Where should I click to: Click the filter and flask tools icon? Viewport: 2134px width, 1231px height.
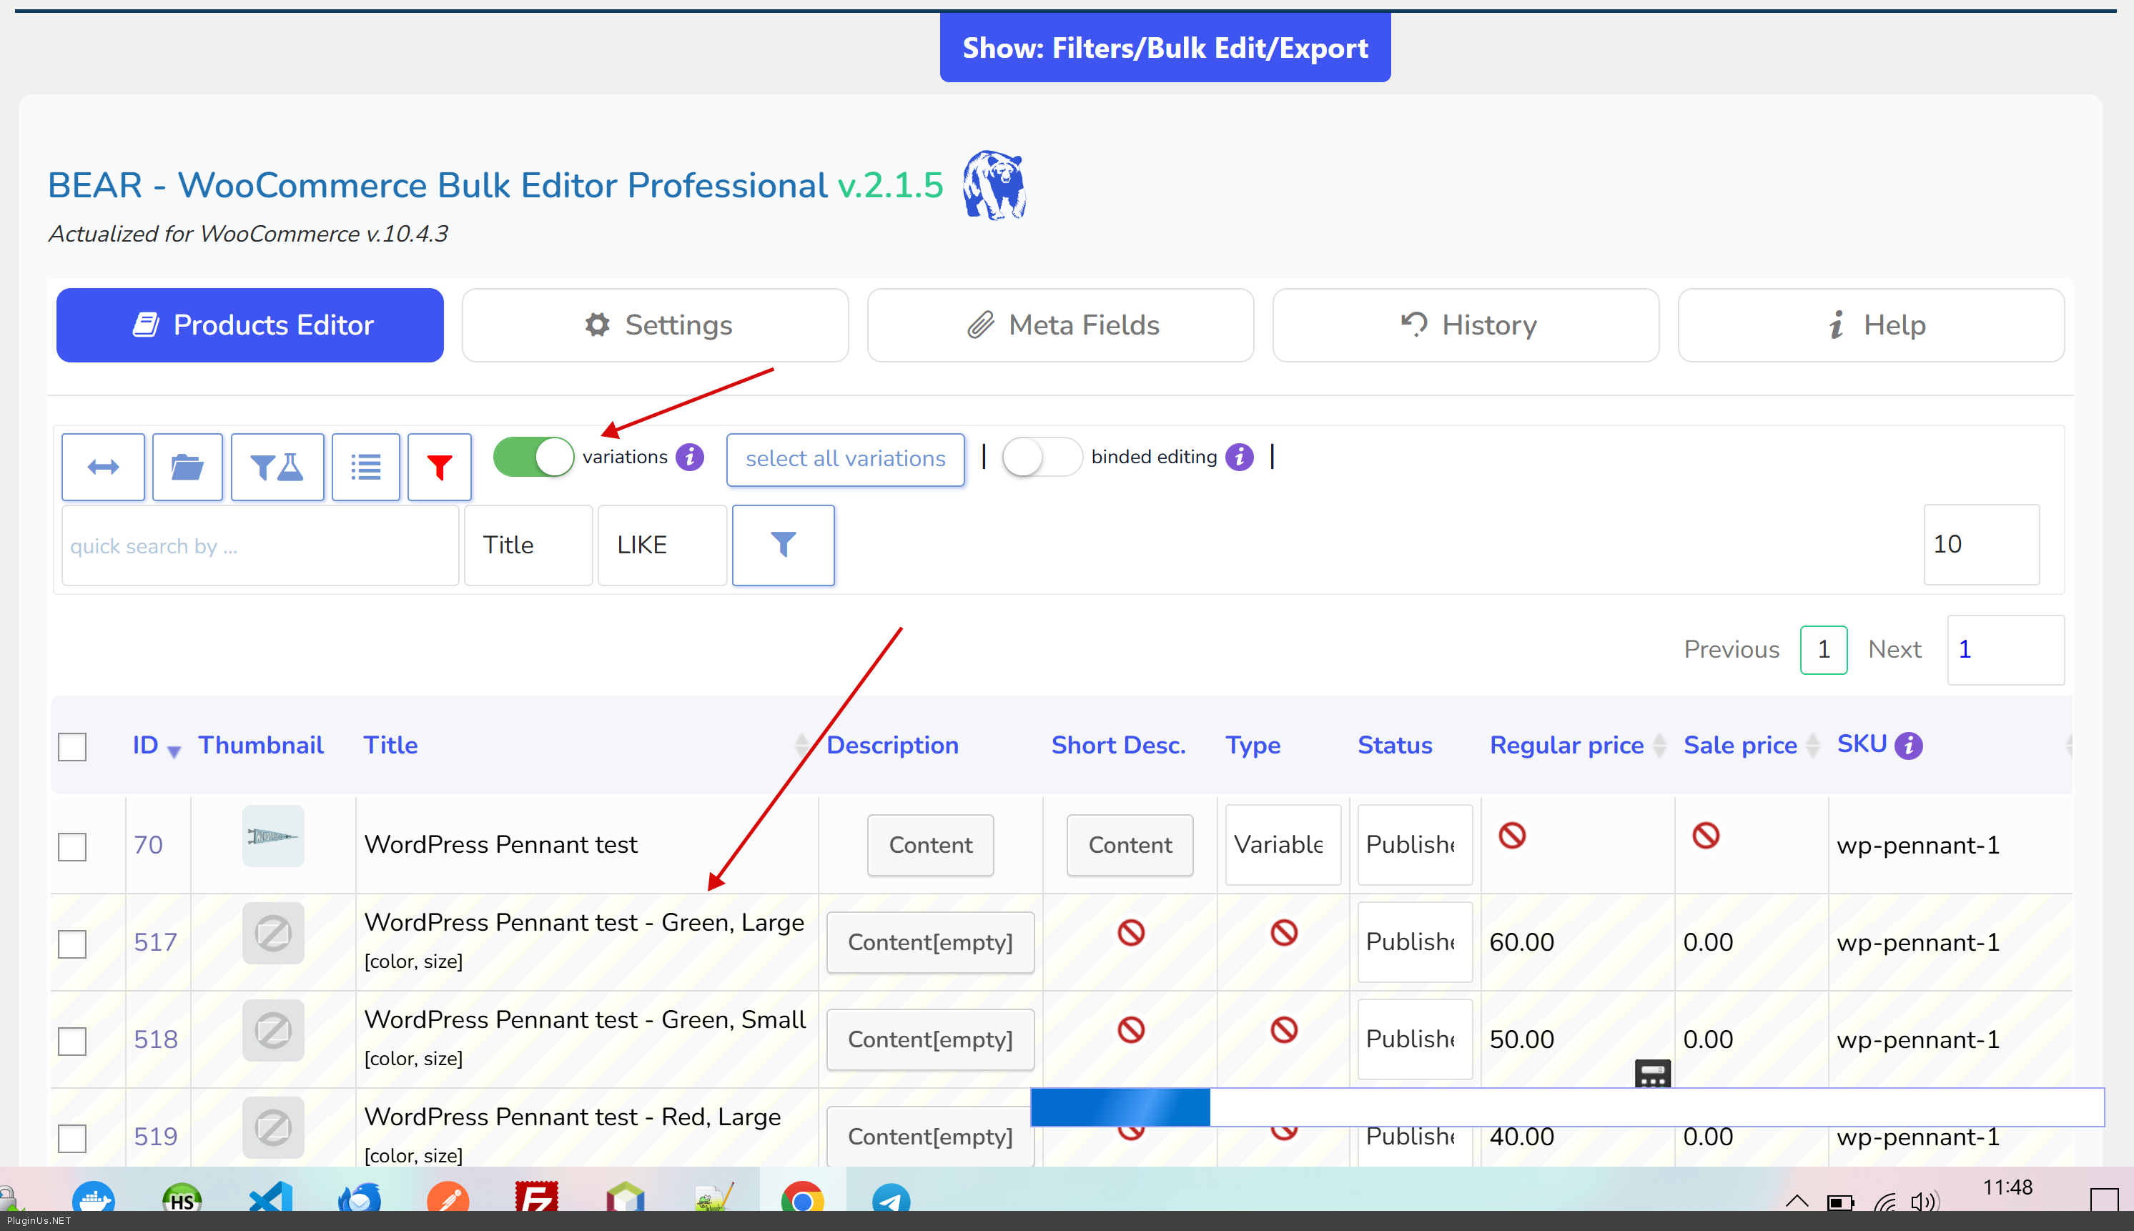(x=277, y=467)
